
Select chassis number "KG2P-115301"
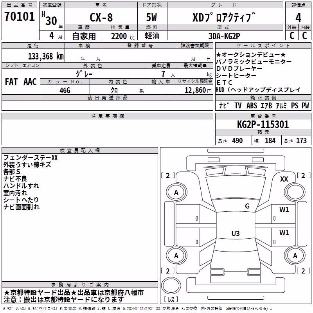click(x=263, y=124)
